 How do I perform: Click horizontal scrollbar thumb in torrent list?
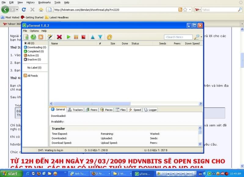(x=92, y=104)
